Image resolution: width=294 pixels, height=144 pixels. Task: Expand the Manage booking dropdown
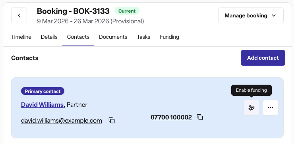tap(251, 15)
